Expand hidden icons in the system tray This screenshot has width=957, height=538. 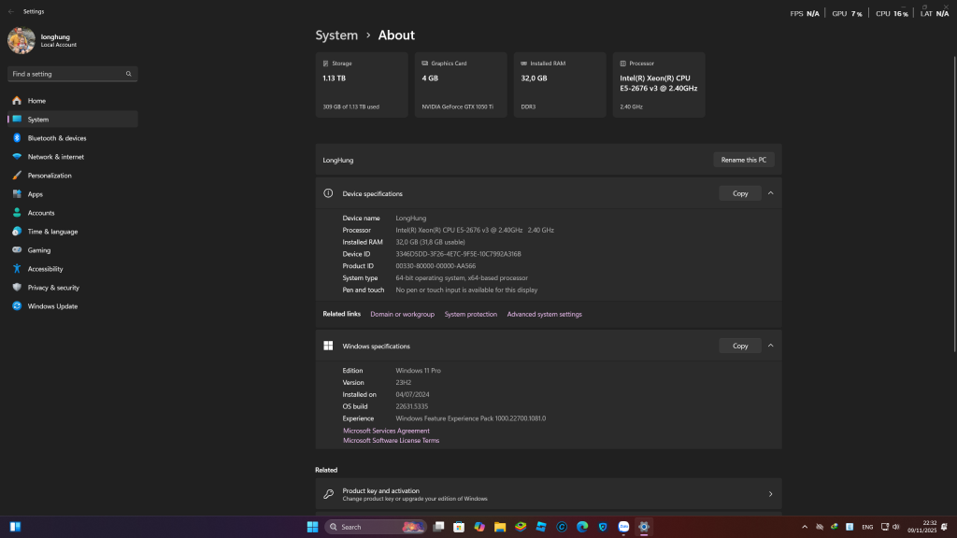click(805, 527)
